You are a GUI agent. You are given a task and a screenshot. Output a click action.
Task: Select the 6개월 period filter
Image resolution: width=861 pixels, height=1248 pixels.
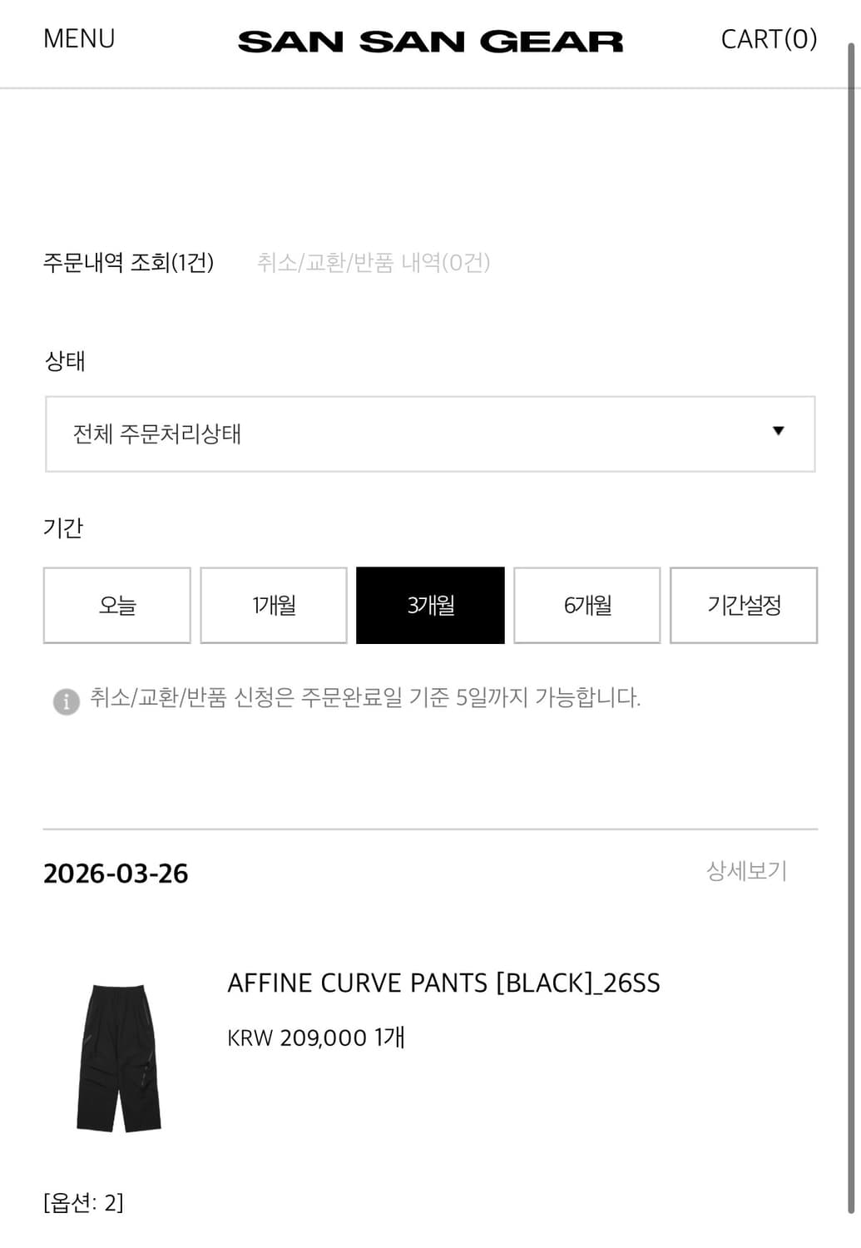tap(586, 606)
